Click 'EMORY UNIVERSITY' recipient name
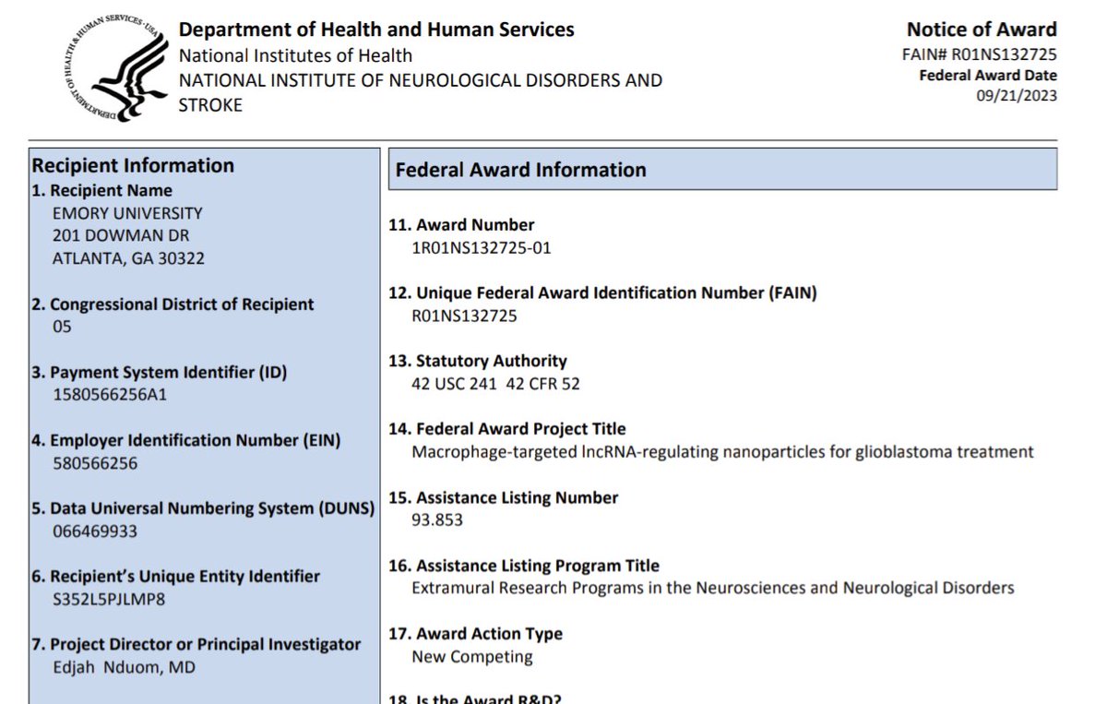 tap(127, 213)
